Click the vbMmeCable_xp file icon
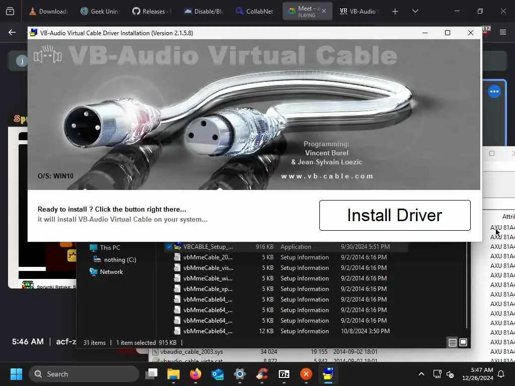 [177, 288]
